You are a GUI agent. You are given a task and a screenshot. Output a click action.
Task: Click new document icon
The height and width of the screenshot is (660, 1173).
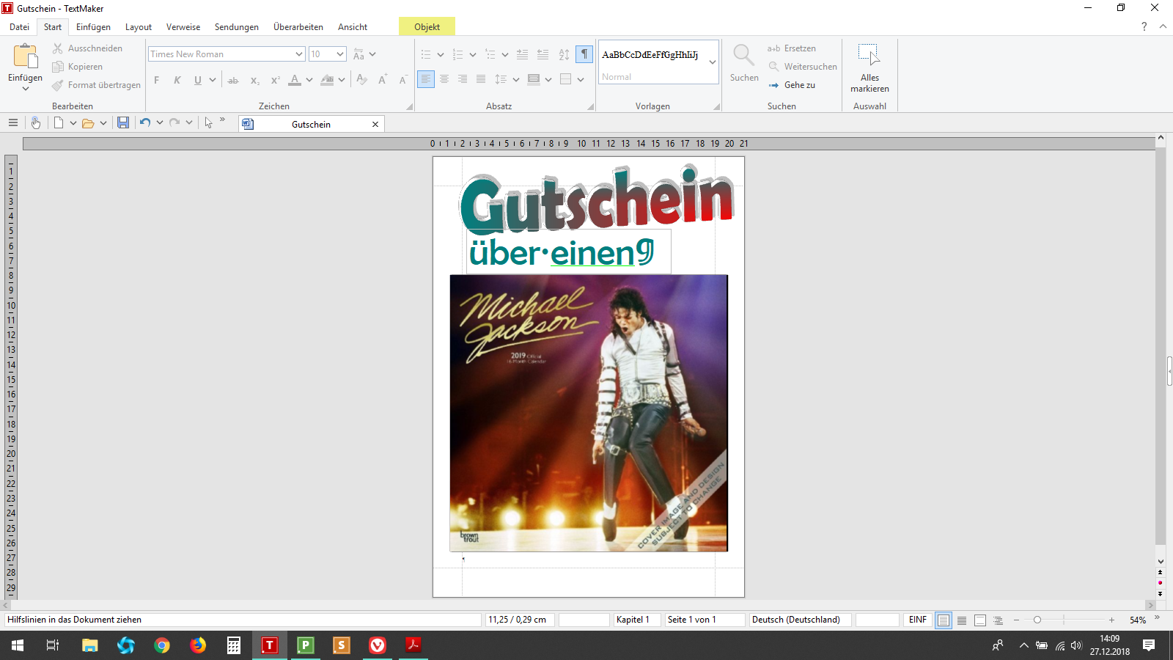[x=59, y=123]
